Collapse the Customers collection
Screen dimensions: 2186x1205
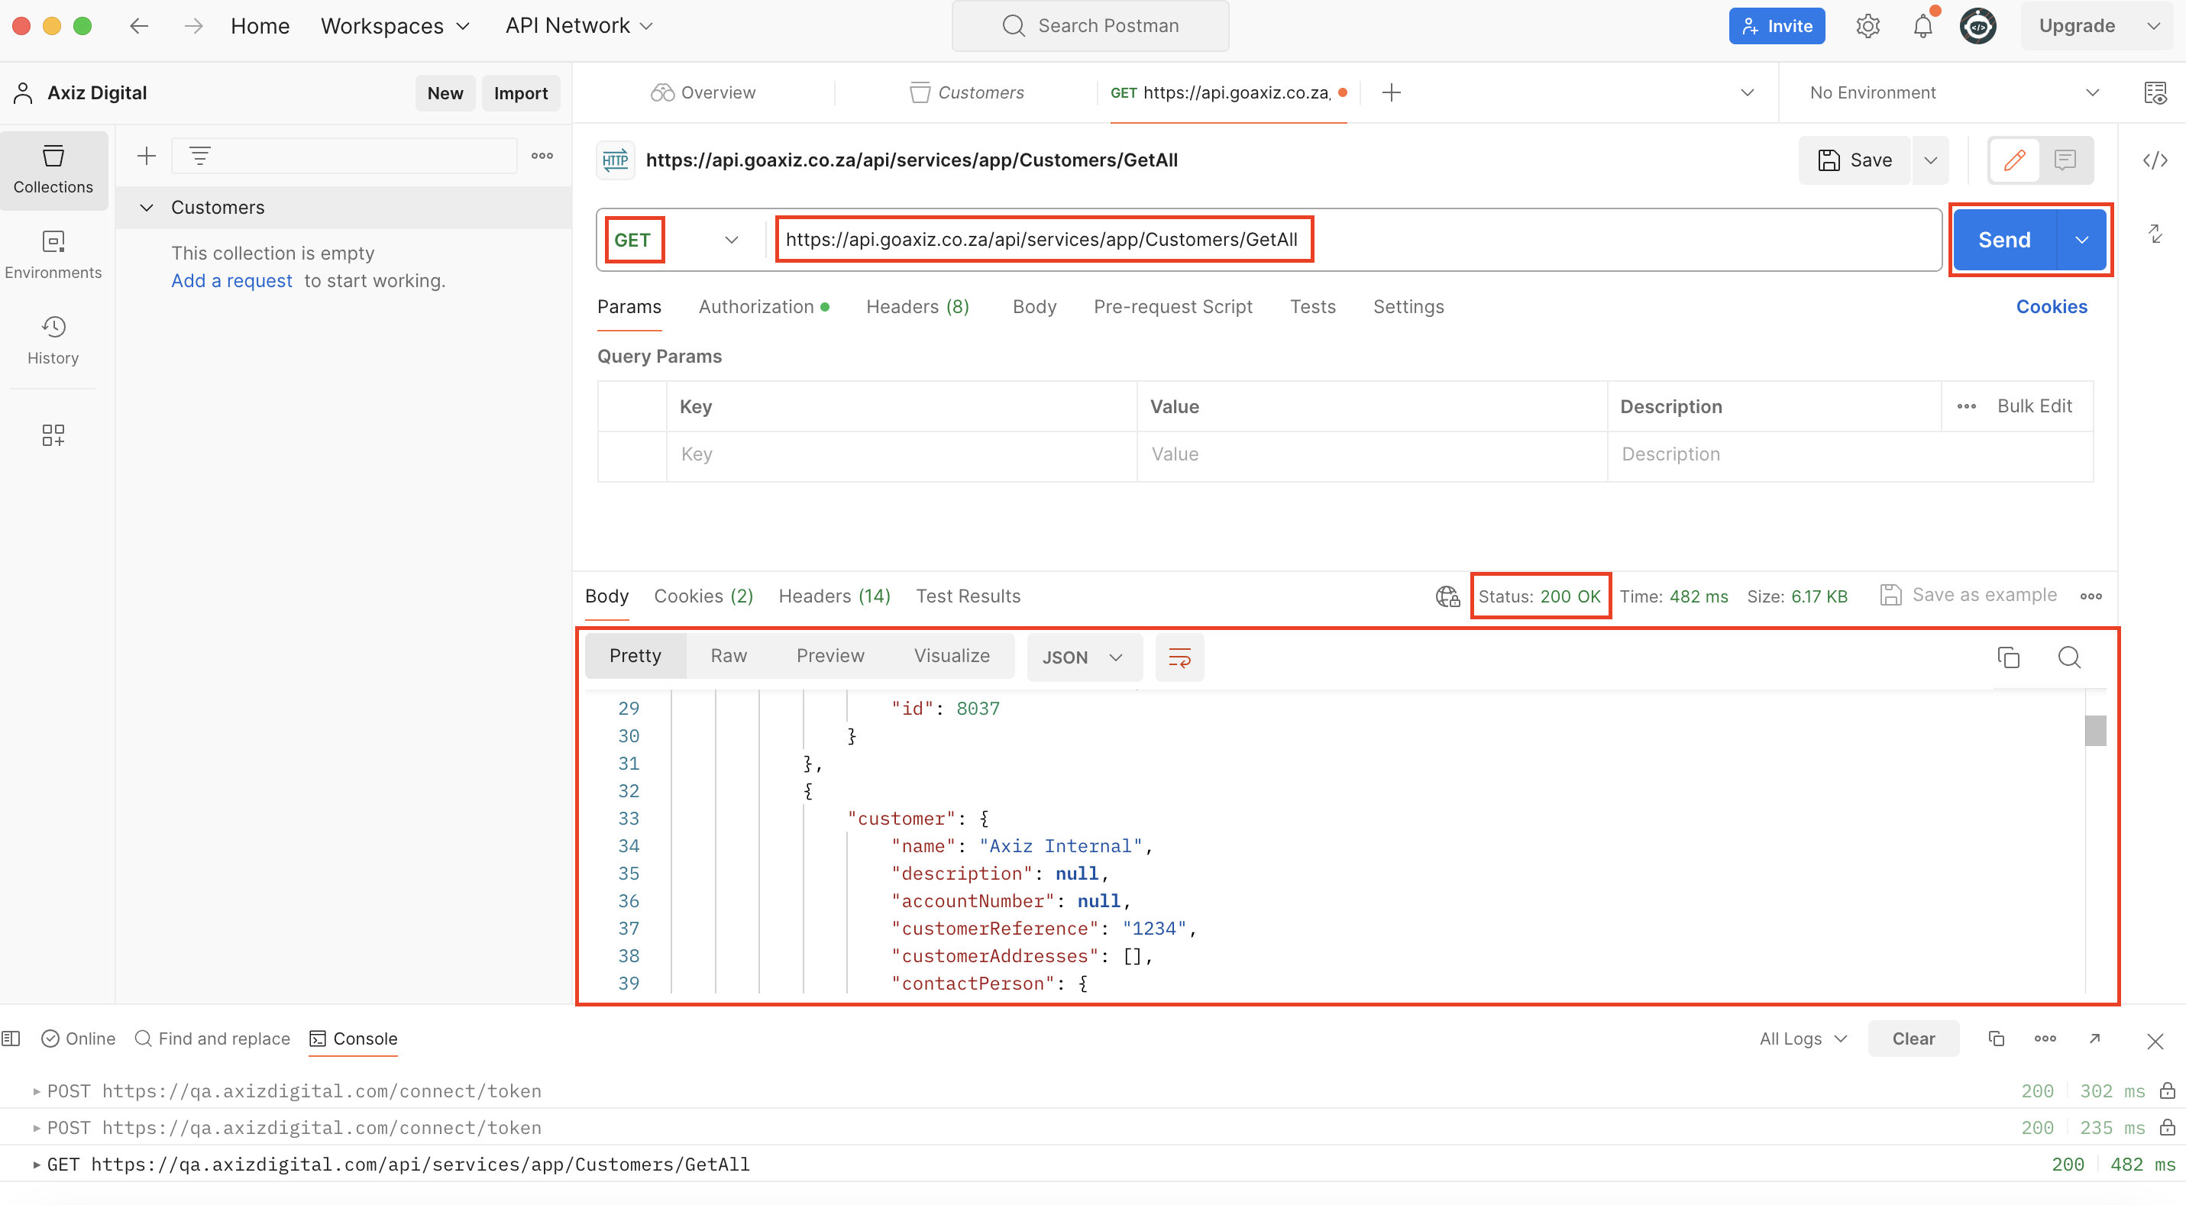pyautogui.click(x=147, y=208)
